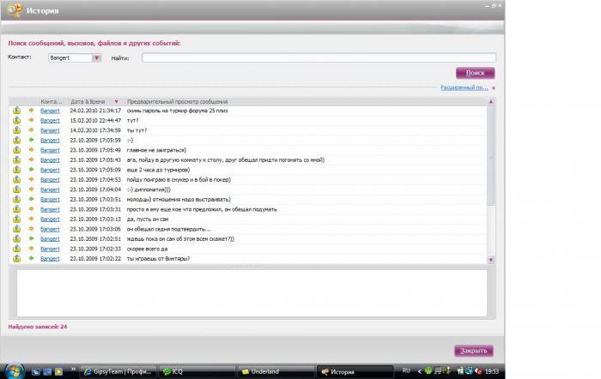Click the scroll-up arrow of message list
The width and height of the screenshot is (601, 379).
490,102
